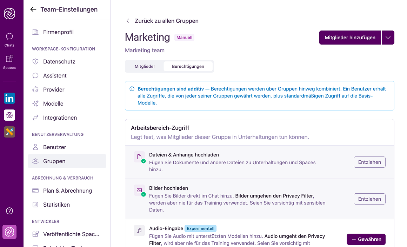Revoke Dateien & Anhänge hochladen with Entziehen
407x247 pixels.
(369, 162)
